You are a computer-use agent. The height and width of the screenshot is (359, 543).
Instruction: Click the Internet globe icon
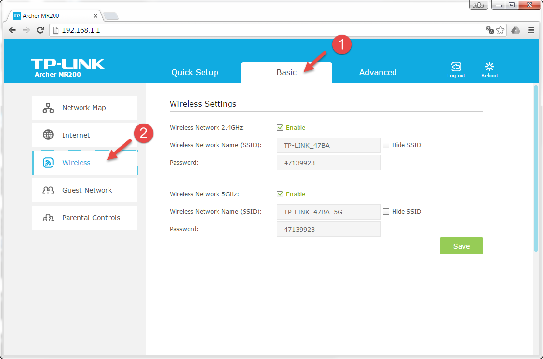[x=48, y=135]
